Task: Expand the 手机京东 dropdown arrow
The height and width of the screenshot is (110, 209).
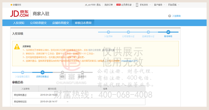Action: (150, 5)
